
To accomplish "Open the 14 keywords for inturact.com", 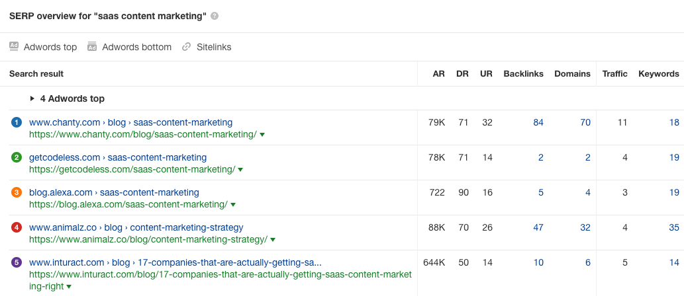I will tap(675, 262).
